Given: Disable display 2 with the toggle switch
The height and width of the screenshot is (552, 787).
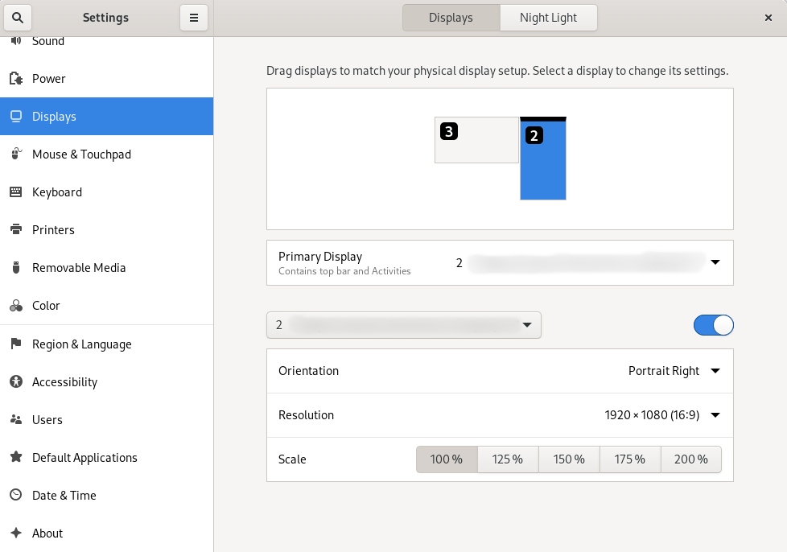Looking at the screenshot, I should point(713,325).
